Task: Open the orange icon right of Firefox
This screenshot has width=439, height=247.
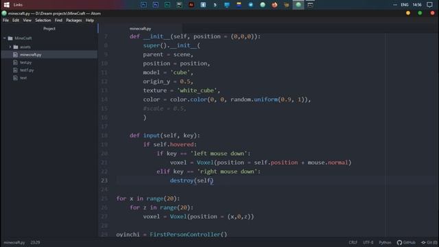Action: click(287, 5)
